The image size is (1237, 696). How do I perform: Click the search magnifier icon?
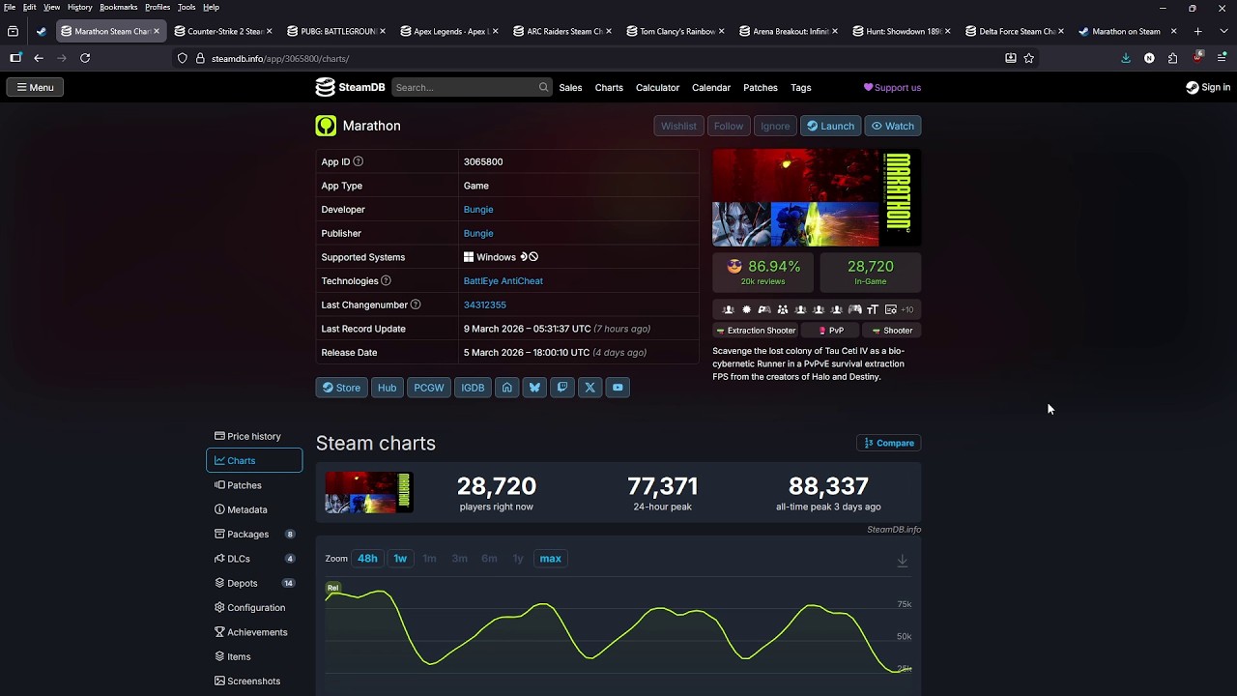point(543,87)
